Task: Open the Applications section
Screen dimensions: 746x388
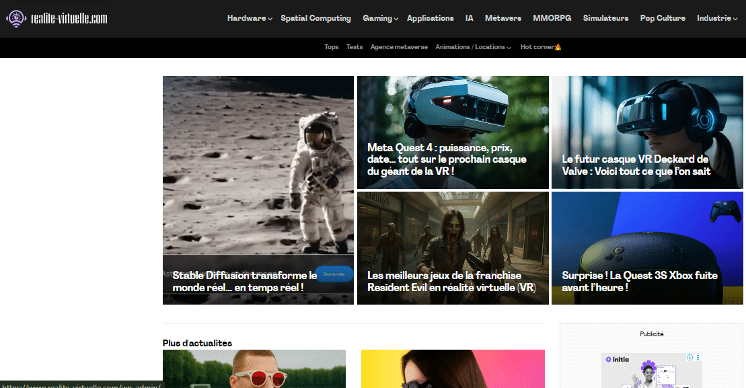Action: (430, 18)
